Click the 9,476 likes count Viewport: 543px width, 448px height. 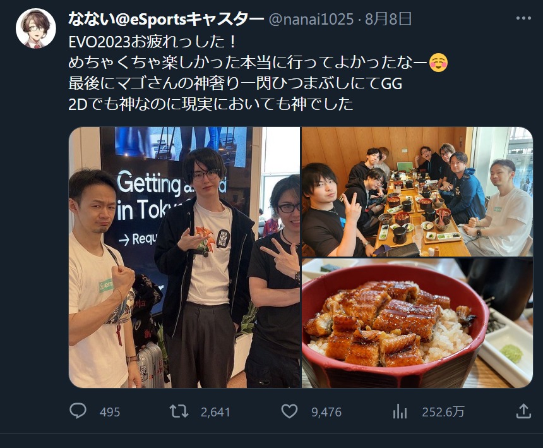[326, 412]
